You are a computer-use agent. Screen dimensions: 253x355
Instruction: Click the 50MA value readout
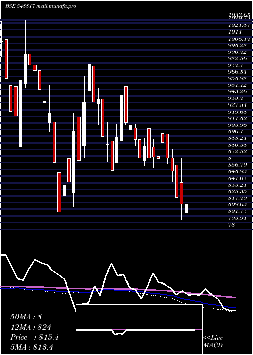coord(26,317)
